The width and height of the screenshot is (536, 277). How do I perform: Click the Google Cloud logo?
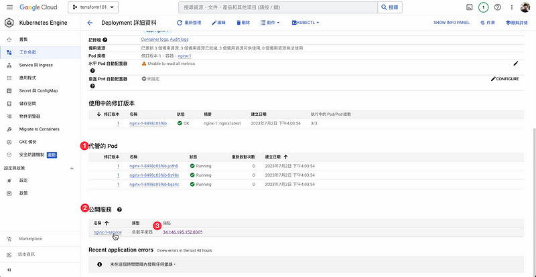(38, 7)
